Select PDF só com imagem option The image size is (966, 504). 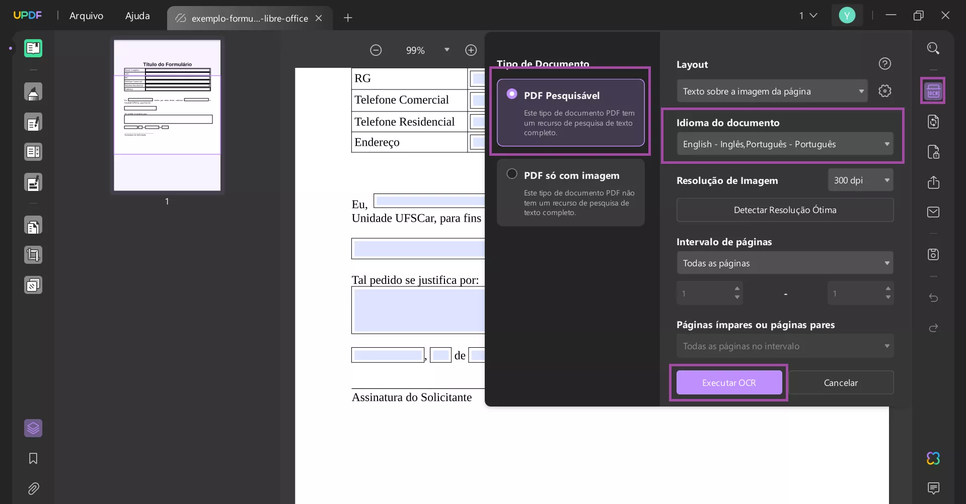(570, 192)
